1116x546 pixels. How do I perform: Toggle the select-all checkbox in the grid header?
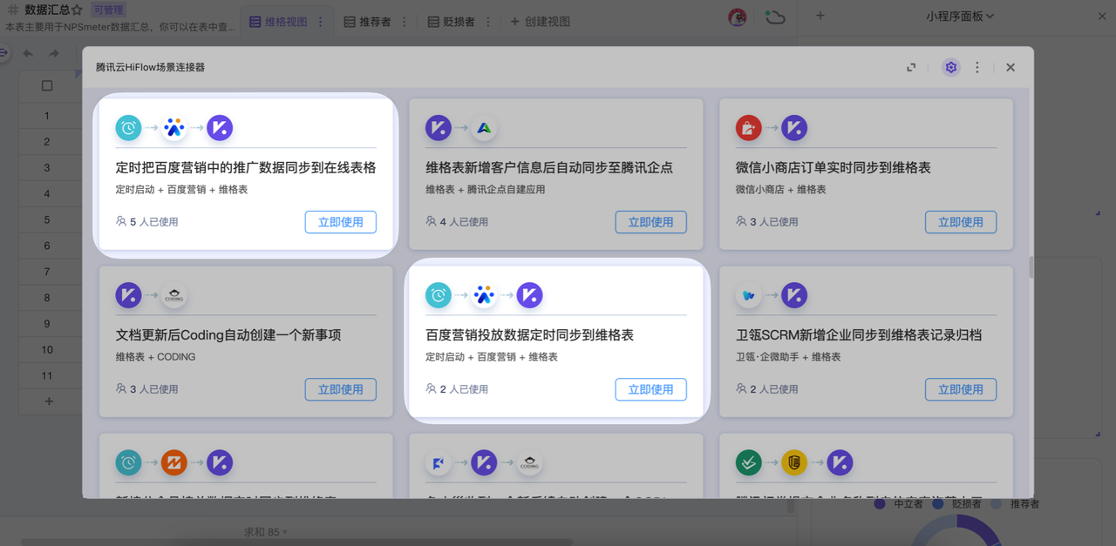tap(47, 85)
